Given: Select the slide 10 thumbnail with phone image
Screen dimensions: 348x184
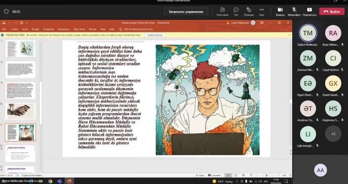Looking at the screenshot, I should click(20, 112).
